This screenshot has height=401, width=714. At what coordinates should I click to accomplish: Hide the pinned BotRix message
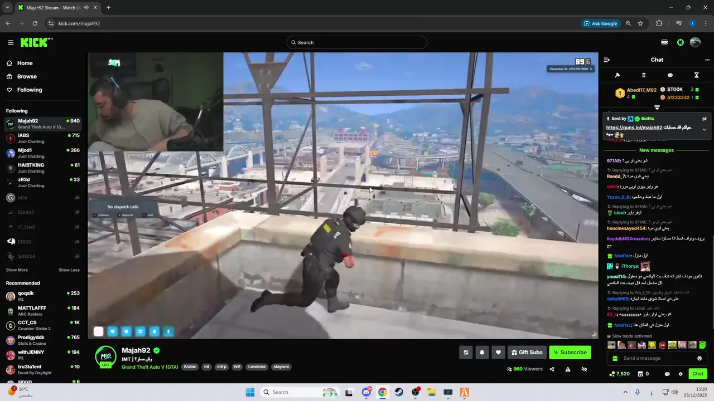coord(704,119)
